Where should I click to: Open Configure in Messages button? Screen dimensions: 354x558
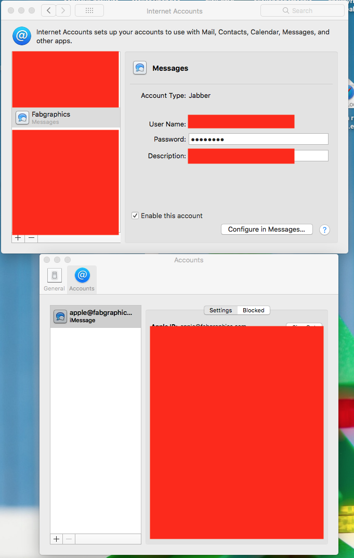pos(267,229)
